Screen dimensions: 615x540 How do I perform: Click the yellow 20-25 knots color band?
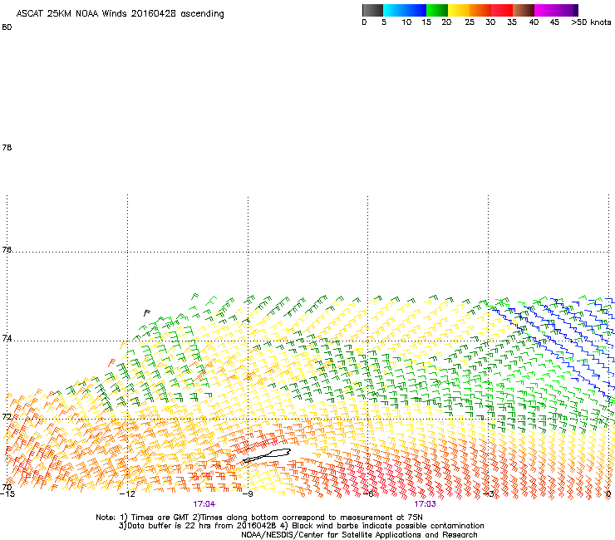pos(459,10)
